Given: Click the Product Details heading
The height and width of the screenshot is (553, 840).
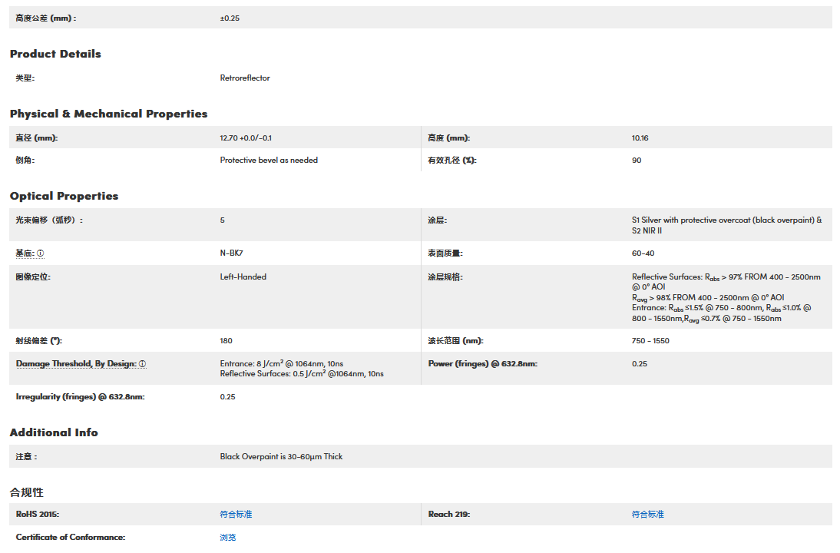Looking at the screenshot, I should tap(55, 54).
